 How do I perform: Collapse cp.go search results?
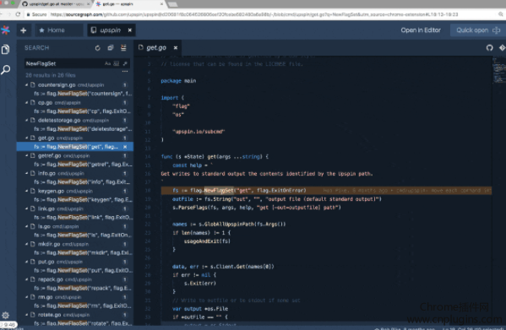(27, 103)
